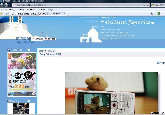
Task: Open the Sony Ericsson C510 post title
Action: (51, 54)
